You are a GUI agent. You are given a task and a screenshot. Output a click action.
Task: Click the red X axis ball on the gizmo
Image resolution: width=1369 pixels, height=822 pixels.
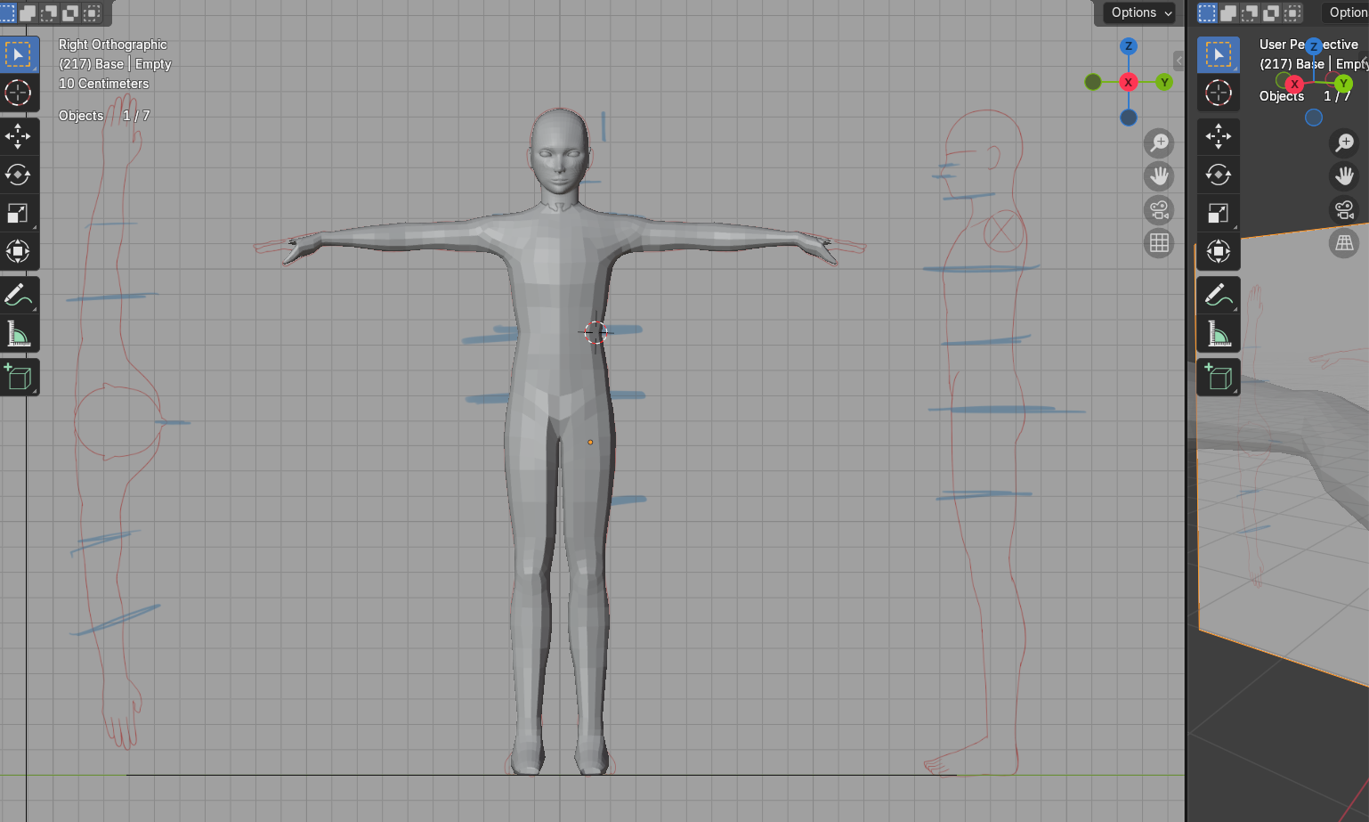coord(1129,81)
